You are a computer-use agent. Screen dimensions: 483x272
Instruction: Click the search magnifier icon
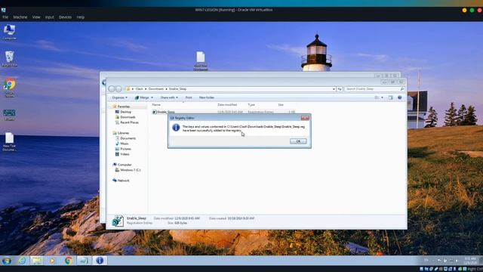point(402,89)
